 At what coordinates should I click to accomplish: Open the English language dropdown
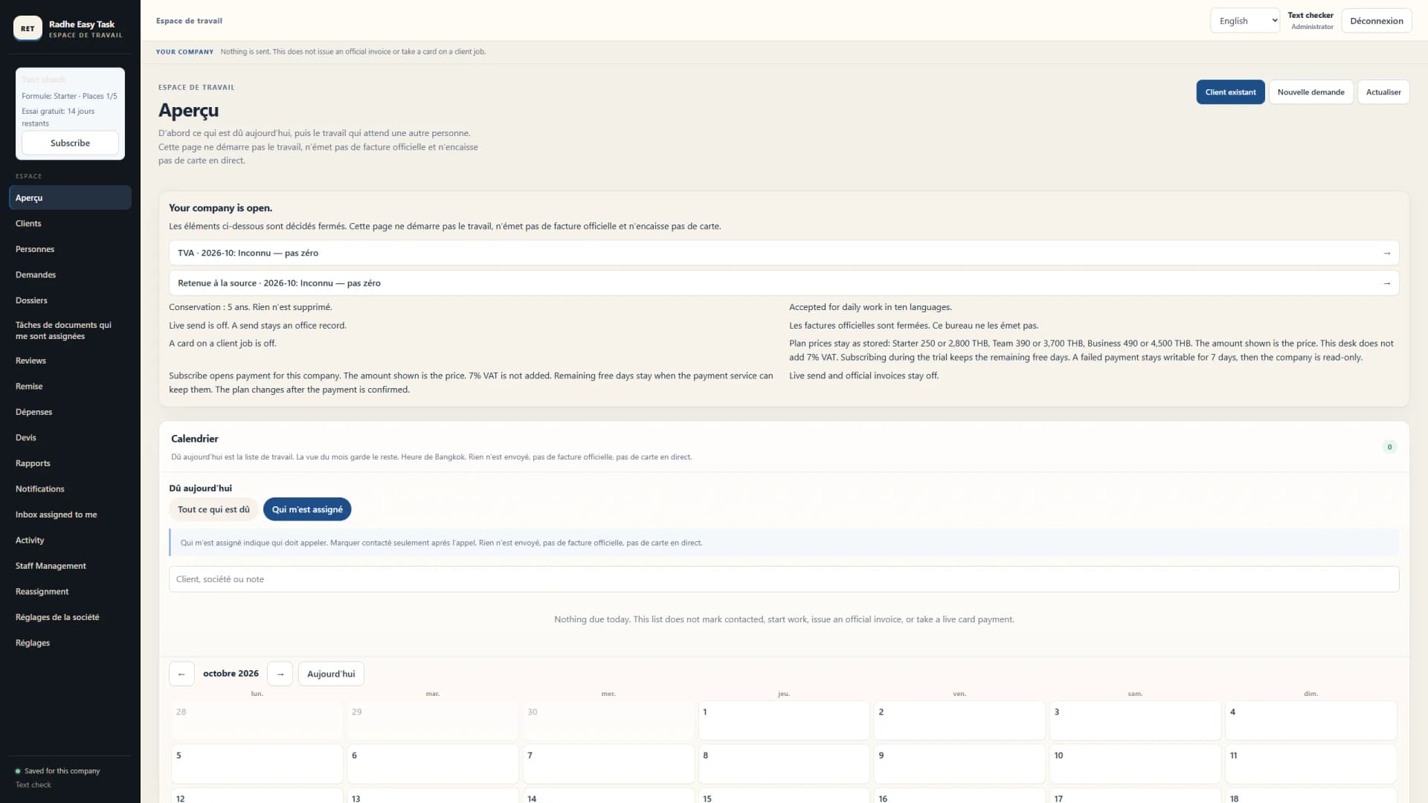pos(1245,21)
